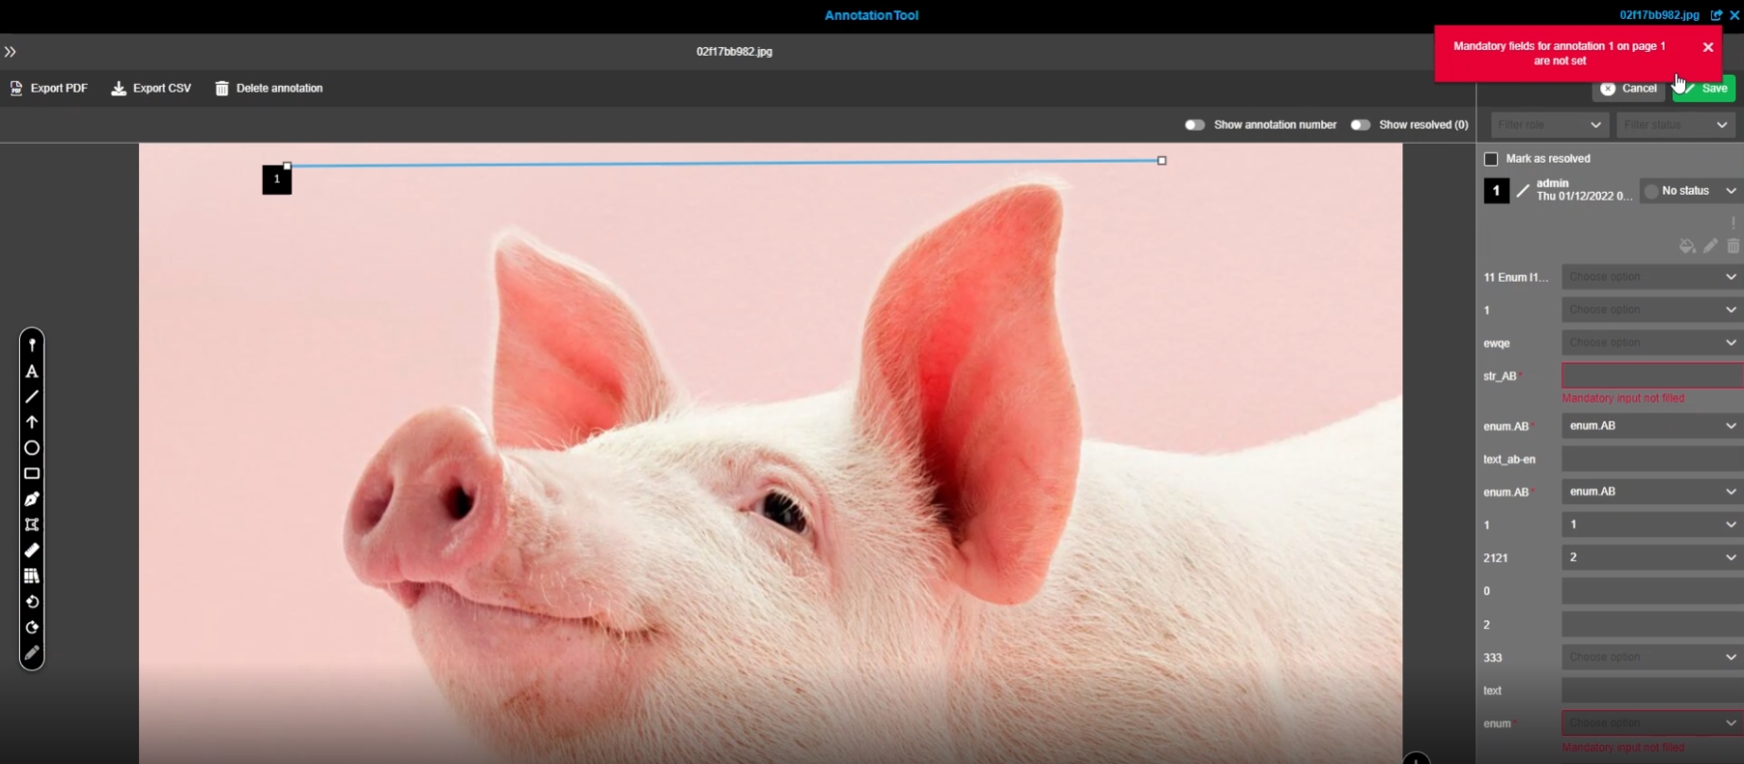
Task: Rotate image counterclockwise with toolbar icon
Action: pos(31,601)
